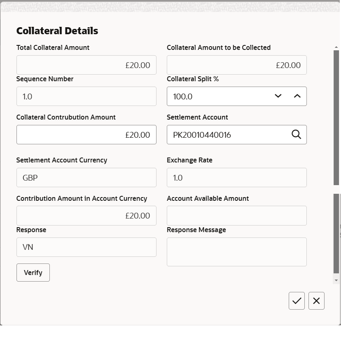
Task: Click the checkmark confirm icon
Action: click(297, 301)
